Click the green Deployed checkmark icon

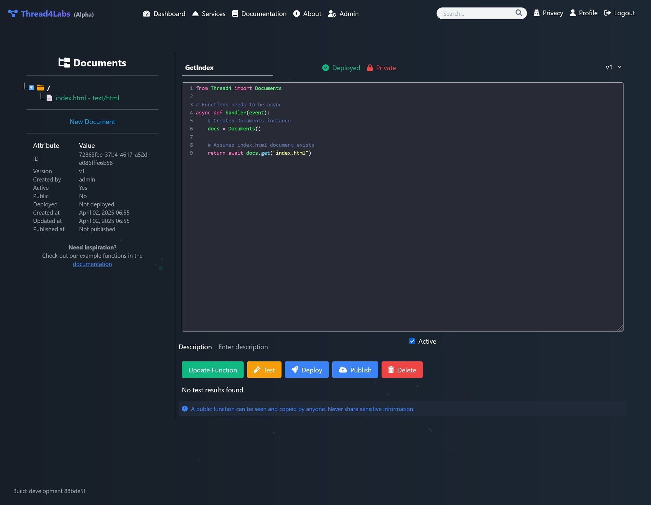(x=325, y=68)
